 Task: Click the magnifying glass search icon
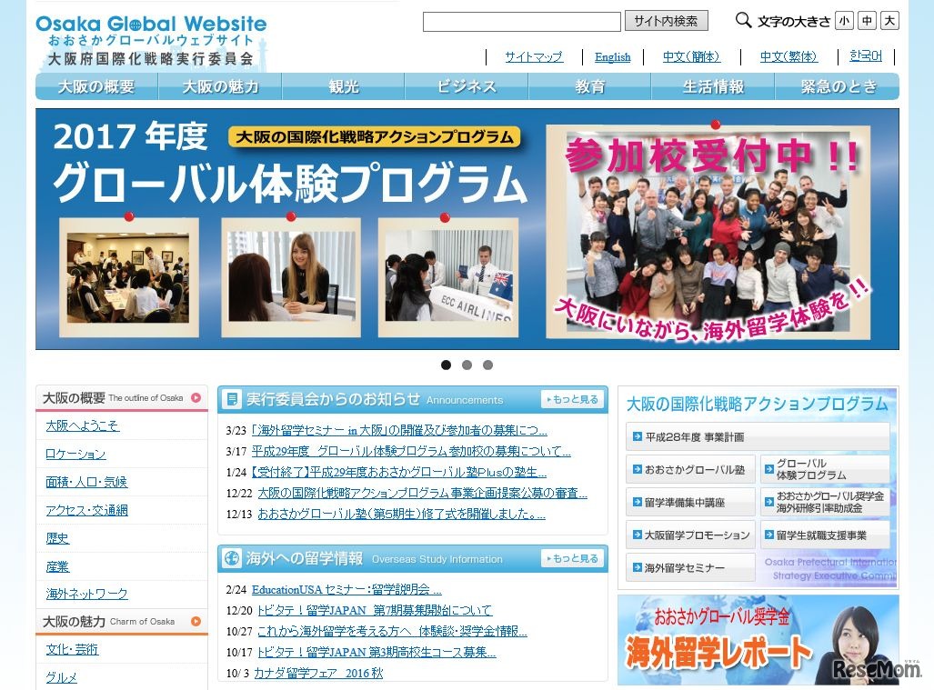pyautogui.click(x=742, y=20)
